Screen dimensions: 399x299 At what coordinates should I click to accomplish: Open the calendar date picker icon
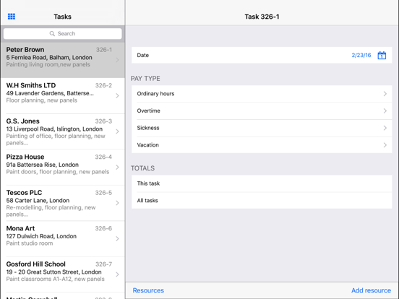[382, 55]
